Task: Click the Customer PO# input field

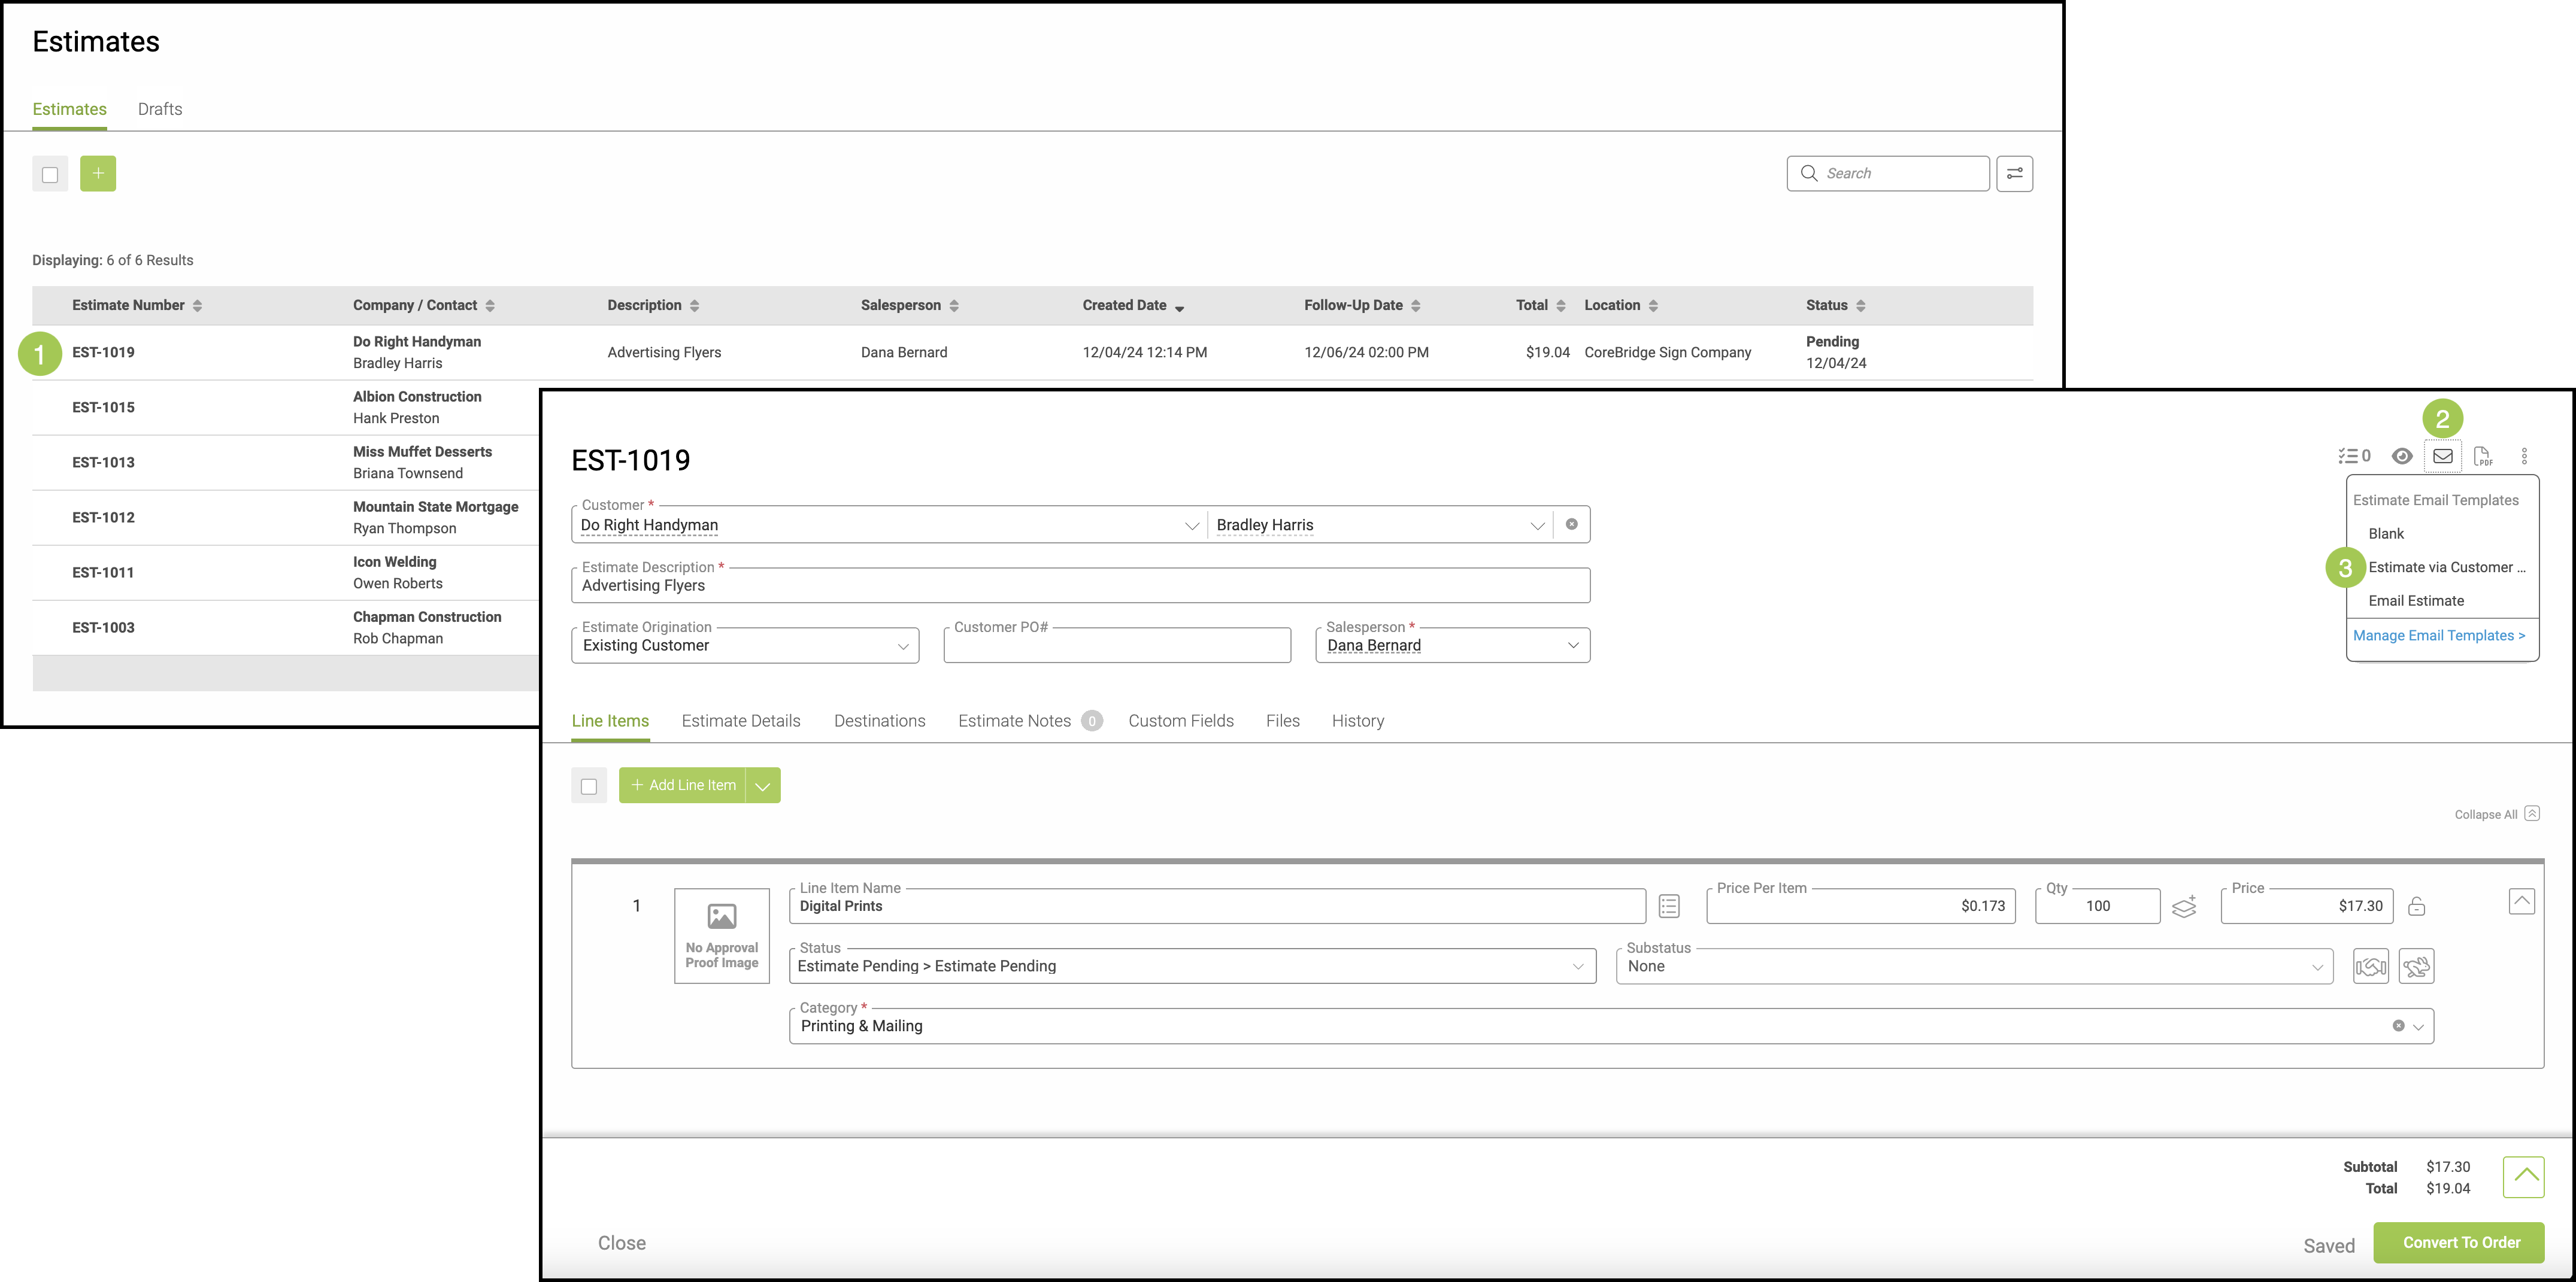Action: click(1116, 646)
